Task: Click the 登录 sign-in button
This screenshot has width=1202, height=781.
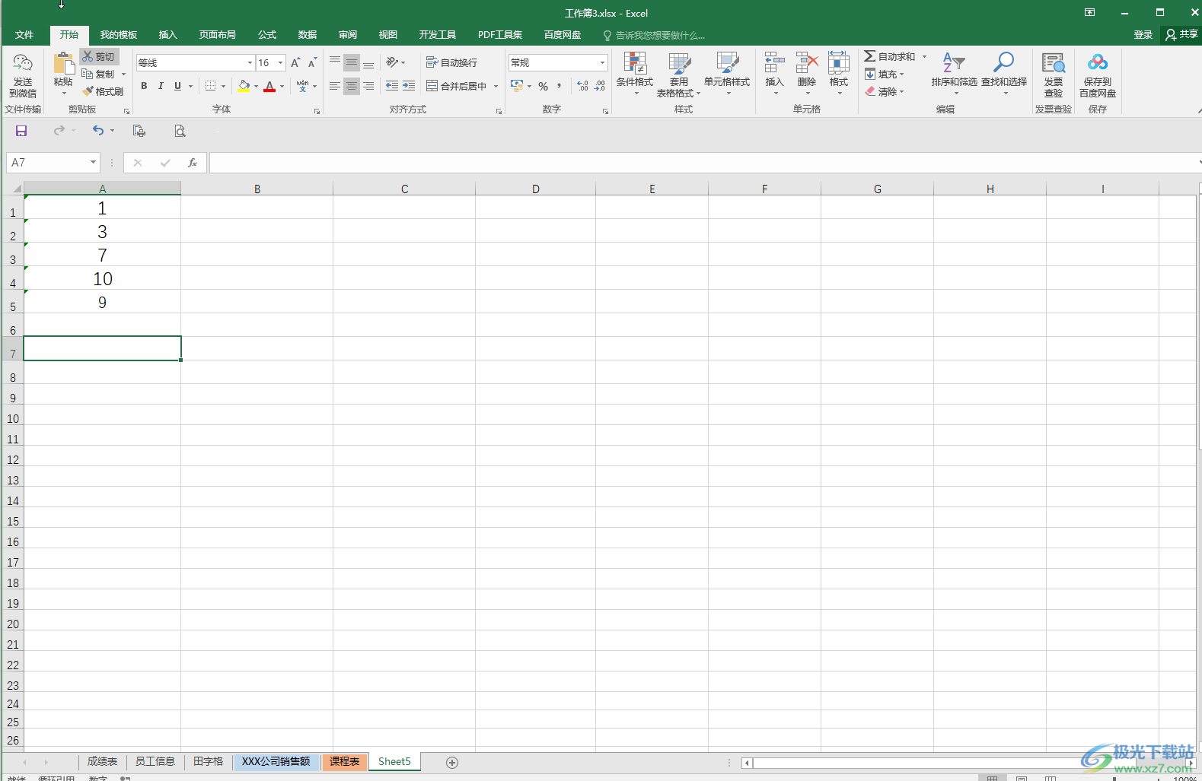Action: point(1143,34)
